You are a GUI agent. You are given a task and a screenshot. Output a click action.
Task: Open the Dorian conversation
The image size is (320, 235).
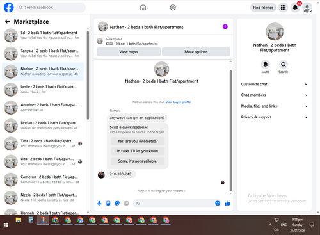[43, 126]
